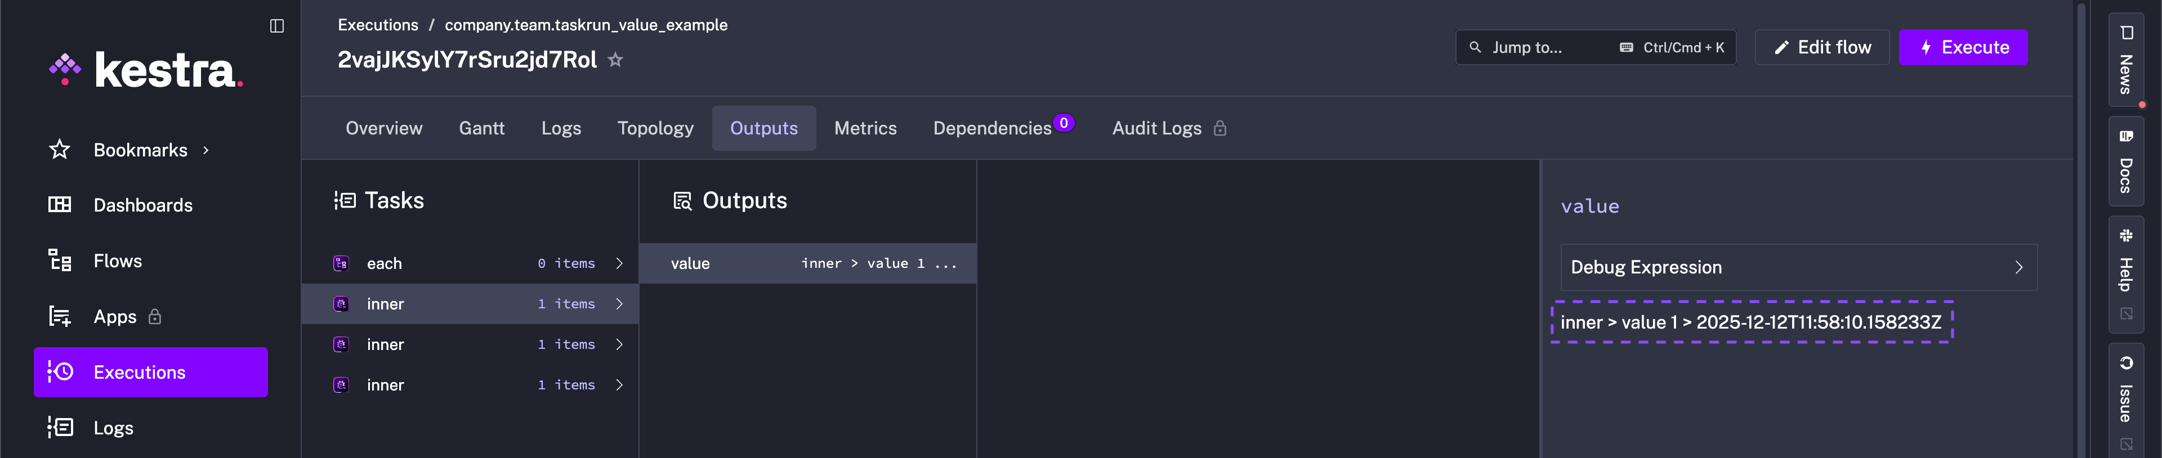Click the "0 items" count on each

[x=566, y=263]
